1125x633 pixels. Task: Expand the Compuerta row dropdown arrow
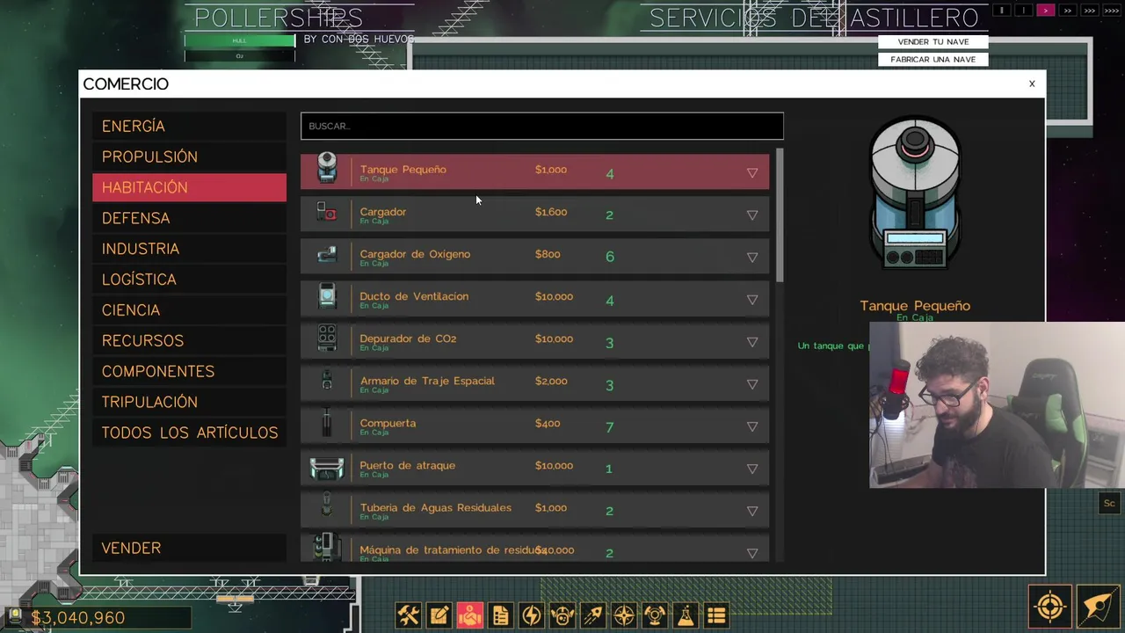(752, 426)
